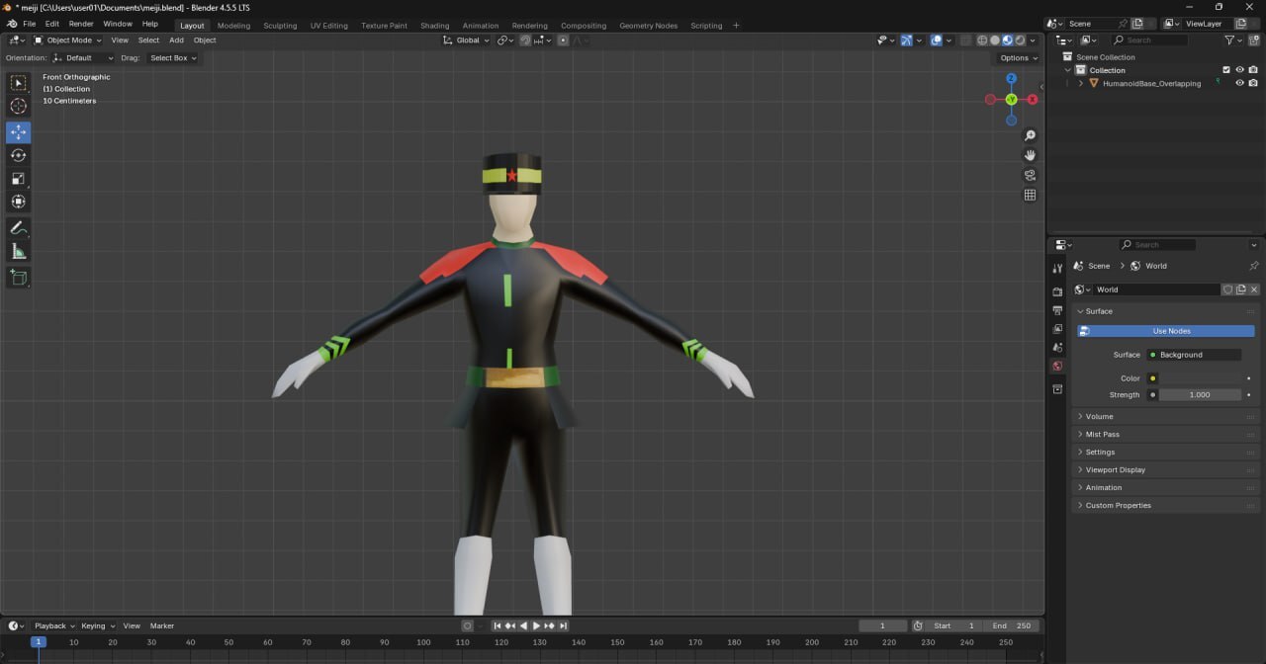1266x664 pixels.
Task: Switch to the Sculpting workspace tab
Action: pyautogui.click(x=280, y=26)
